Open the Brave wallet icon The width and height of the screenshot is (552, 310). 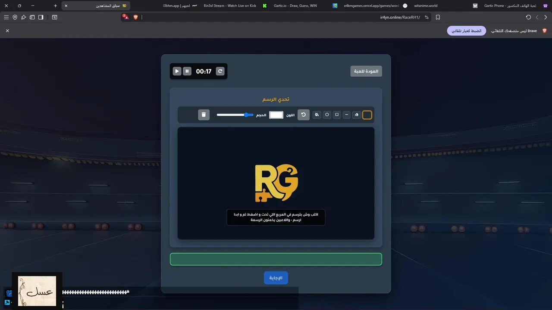32,17
